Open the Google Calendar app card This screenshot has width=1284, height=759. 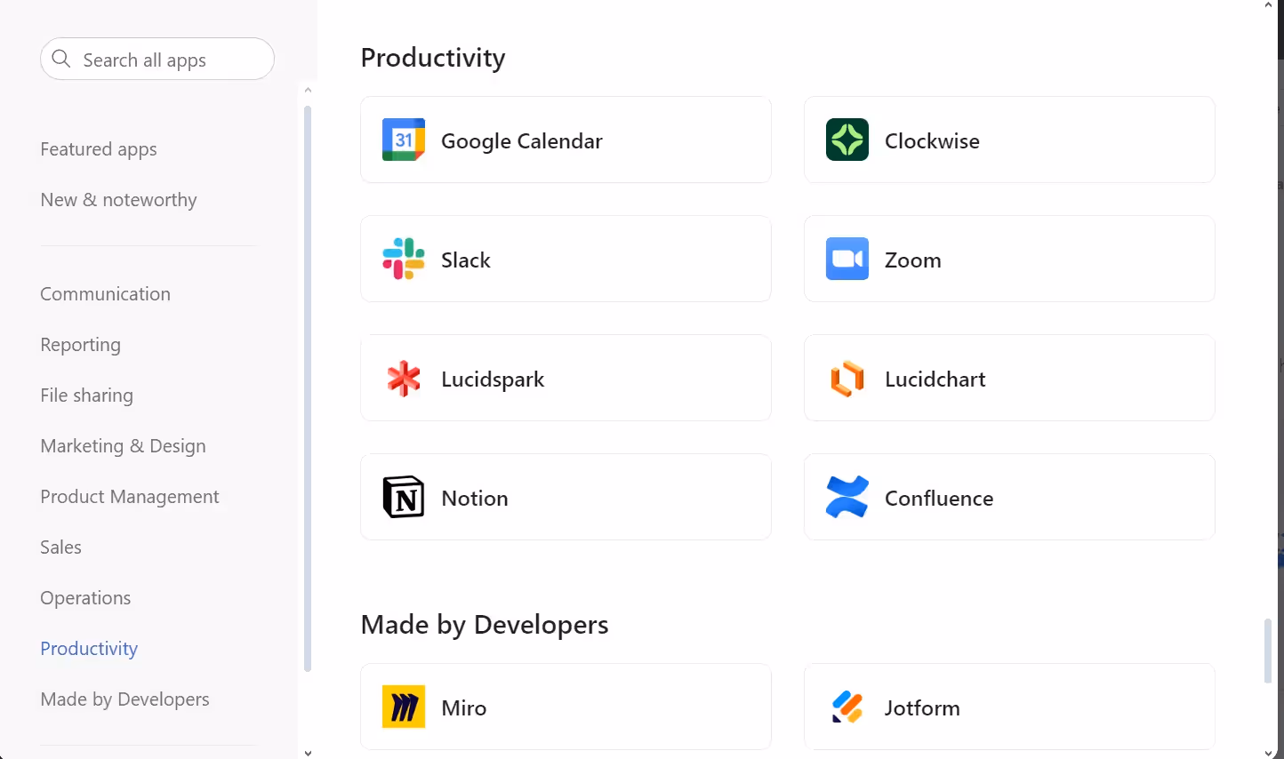(566, 140)
